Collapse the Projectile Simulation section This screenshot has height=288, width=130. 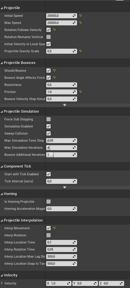[2, 112]
